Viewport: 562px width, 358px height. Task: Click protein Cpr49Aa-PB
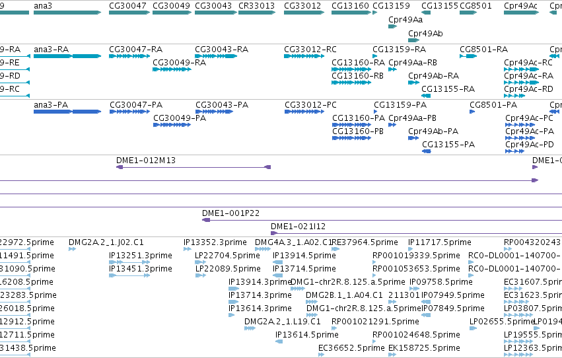392,125
